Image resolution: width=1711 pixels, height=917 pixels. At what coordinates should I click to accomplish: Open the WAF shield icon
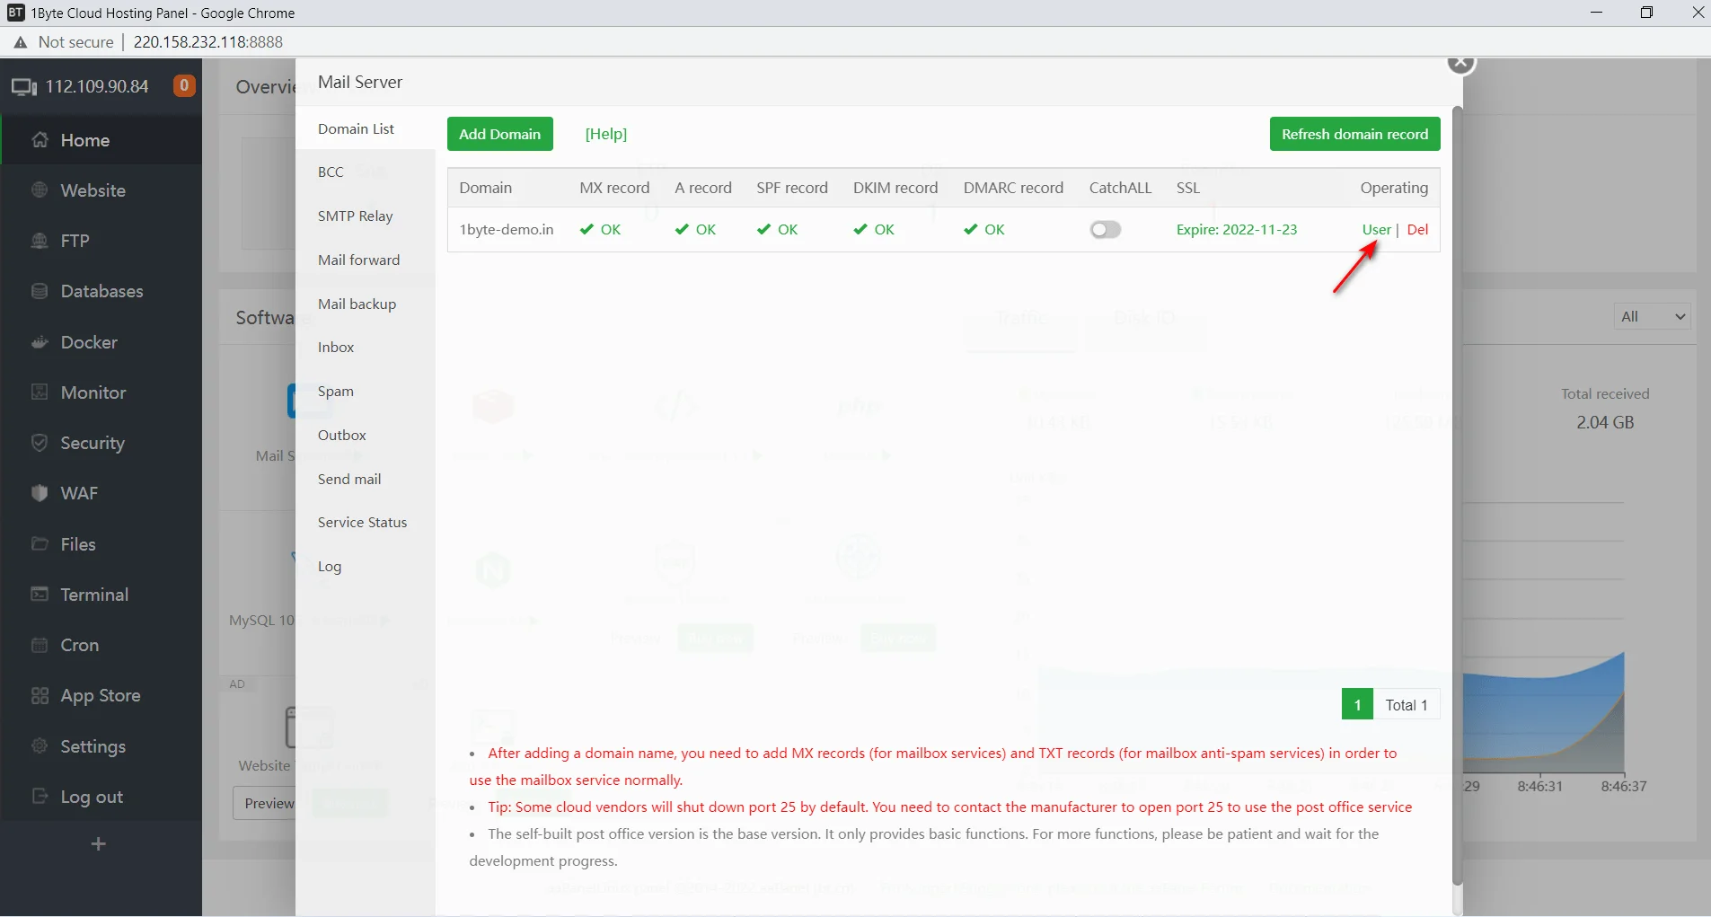(40, 493)
